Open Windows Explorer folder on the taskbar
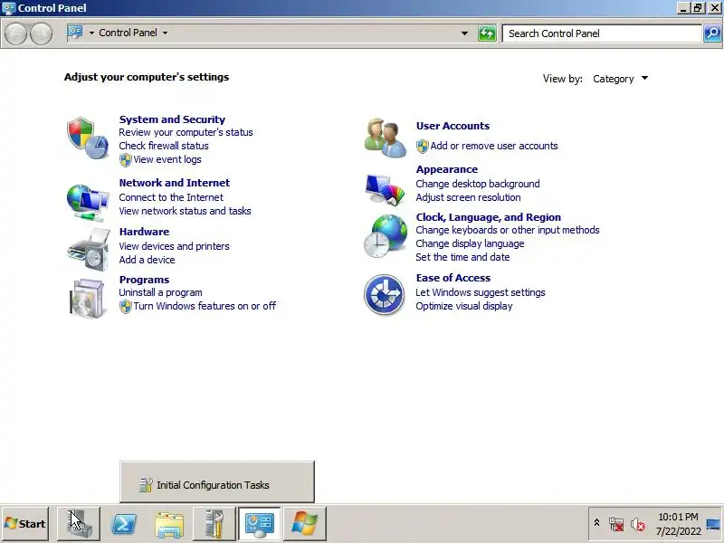Viewport: 724px width, 543px height. (169, 525)
